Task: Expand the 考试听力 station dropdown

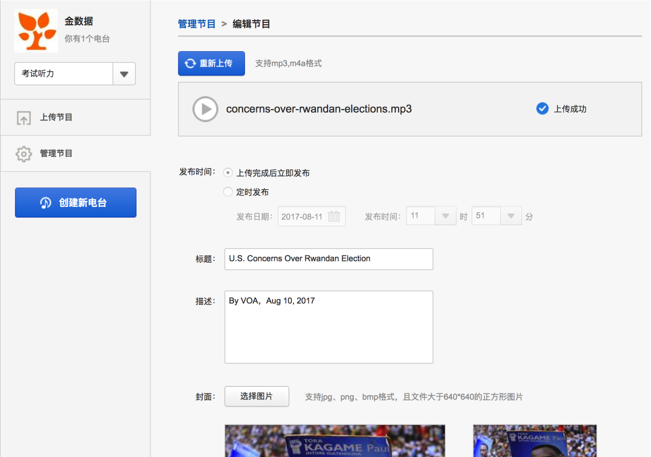Action: (x=124, y=74)
